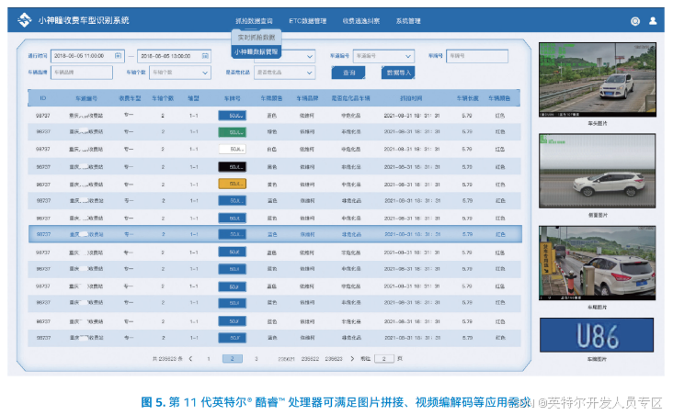Go to previous page arrow
This screenshot has width=673, height=415.
tap(190, 358)
